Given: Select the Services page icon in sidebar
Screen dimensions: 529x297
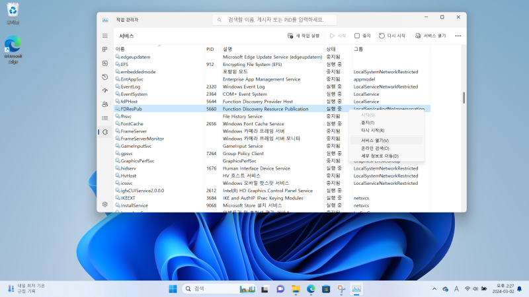Looking at the screenshot, I should (x=105, y=132).
